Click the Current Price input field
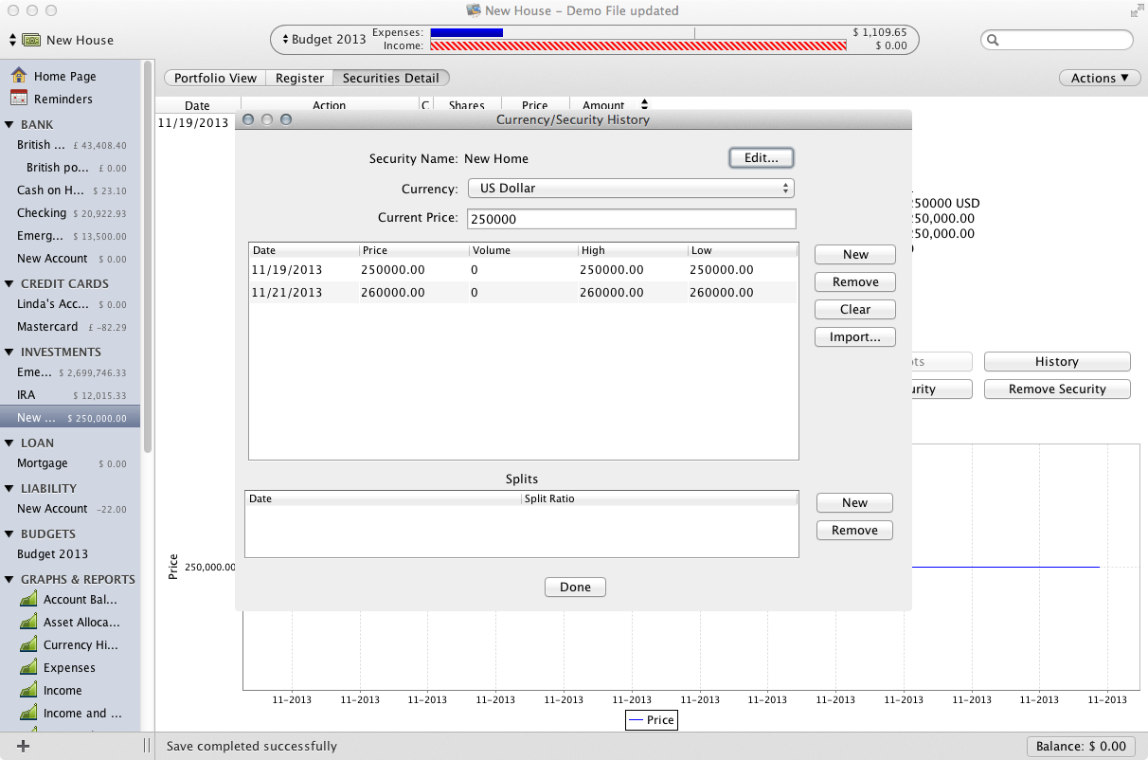1148x760 pixels. [x=631, y=219]
